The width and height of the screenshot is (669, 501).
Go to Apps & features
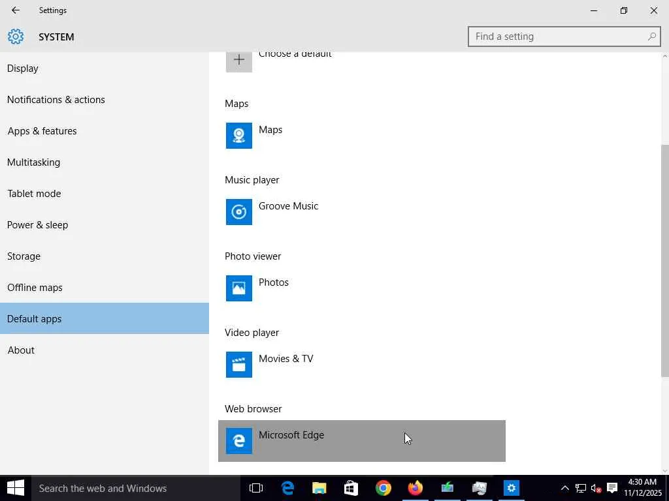click(x=105, y=130)
